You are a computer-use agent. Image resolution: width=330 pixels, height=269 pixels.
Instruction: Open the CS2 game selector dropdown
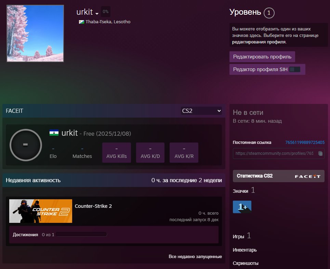tap(201, 110)
